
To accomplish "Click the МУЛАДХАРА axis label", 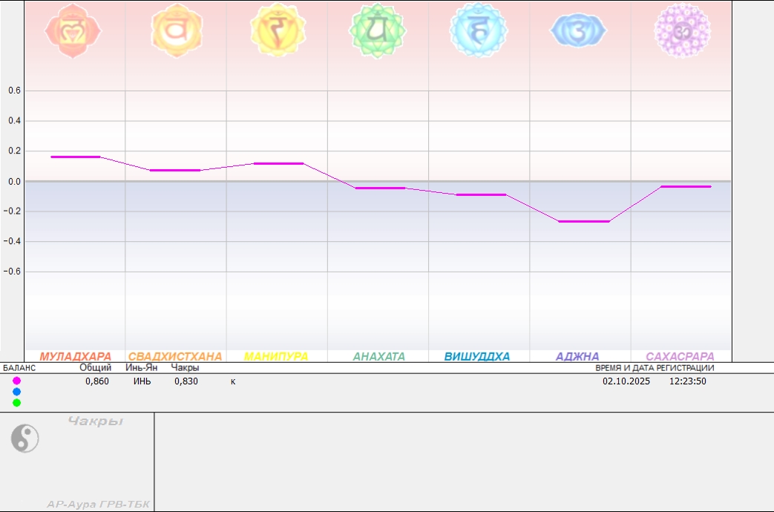I will point(75,357).
